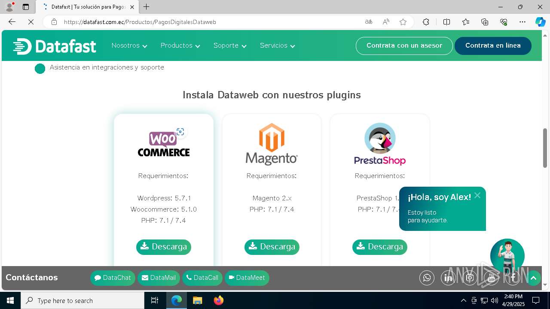
Task: Open Copilot icon in browser toolbar
Action: pyautogui.click(x=540, y=22)
